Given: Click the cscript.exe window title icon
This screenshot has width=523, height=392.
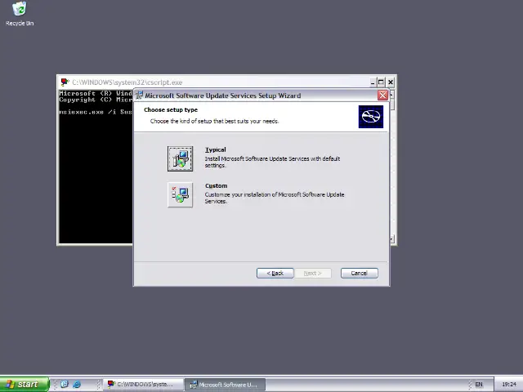Looking at the screenshot, I should pyautogui.click(x=65, y=82).
